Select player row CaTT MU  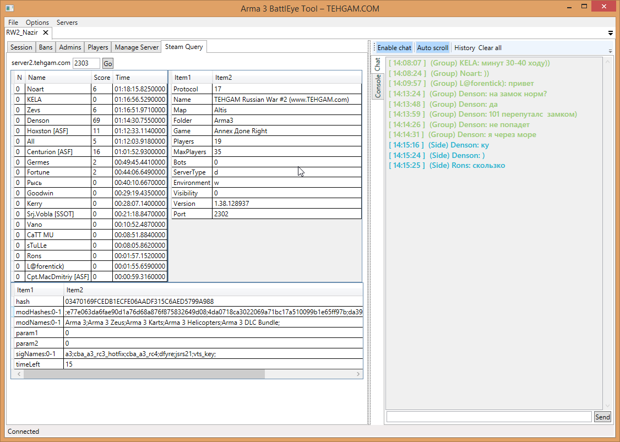tap(90, 235)
